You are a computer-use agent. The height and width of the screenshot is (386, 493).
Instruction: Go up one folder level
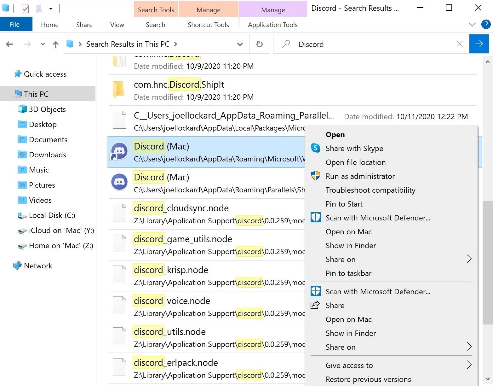(x=56, y=44)
